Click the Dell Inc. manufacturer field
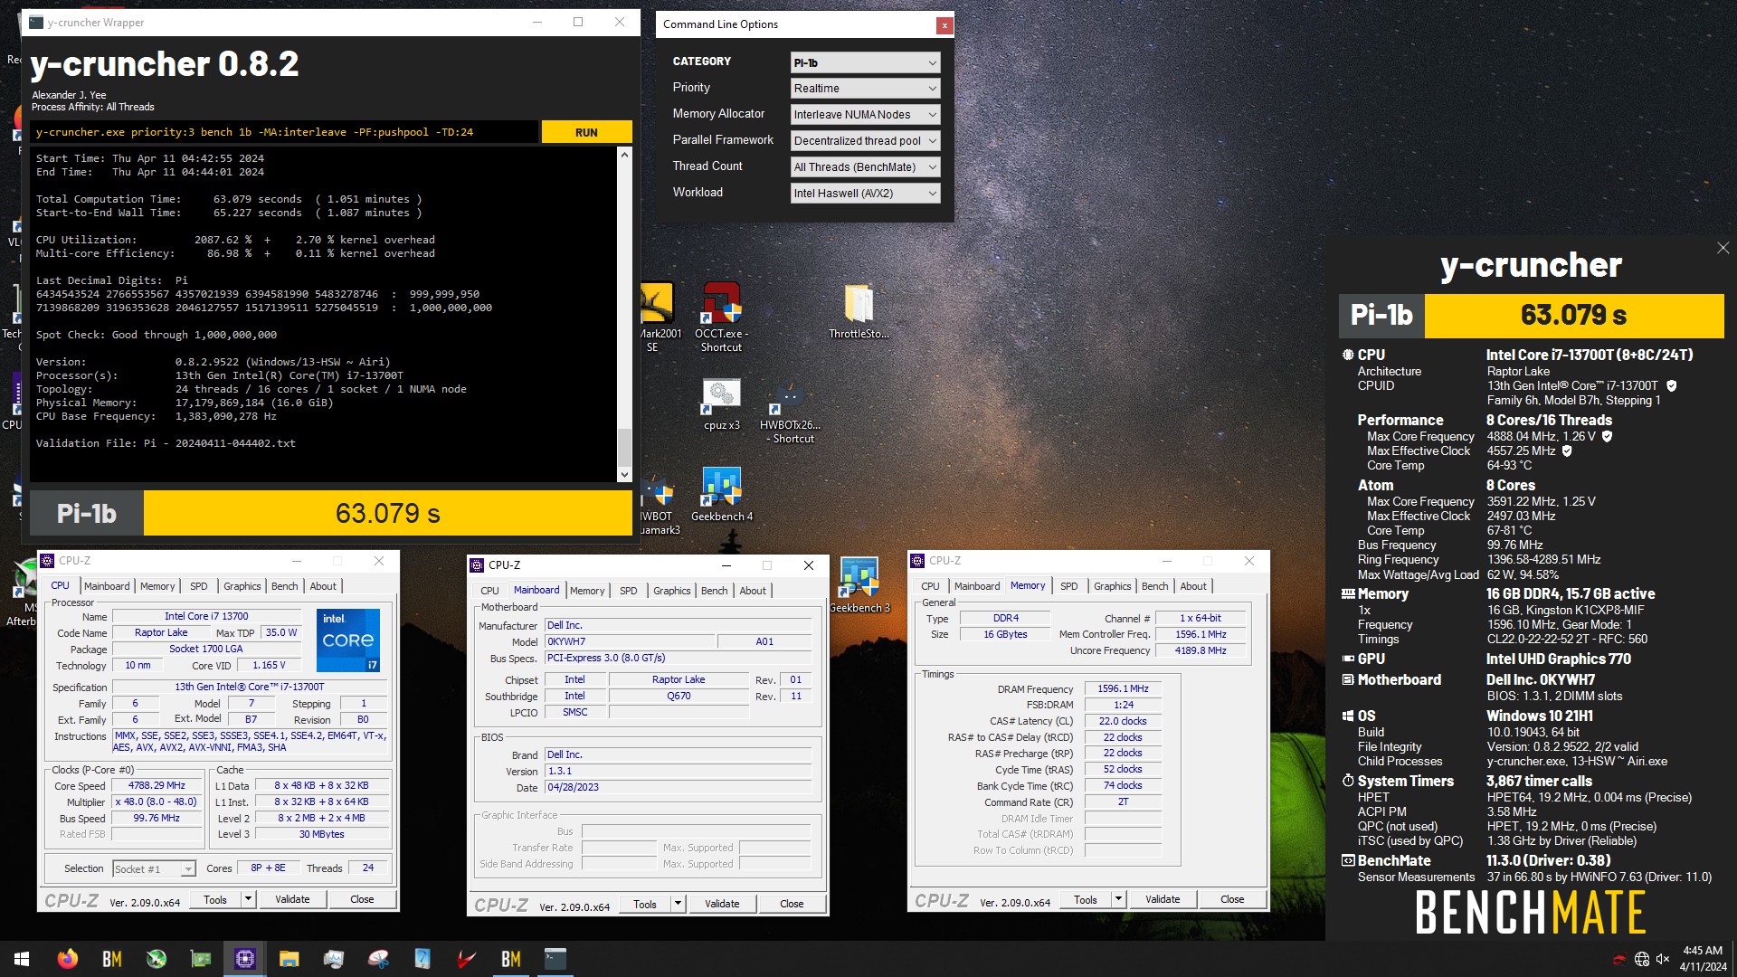Viewport: 1737px width, 977px height. (x=678, y=625)
